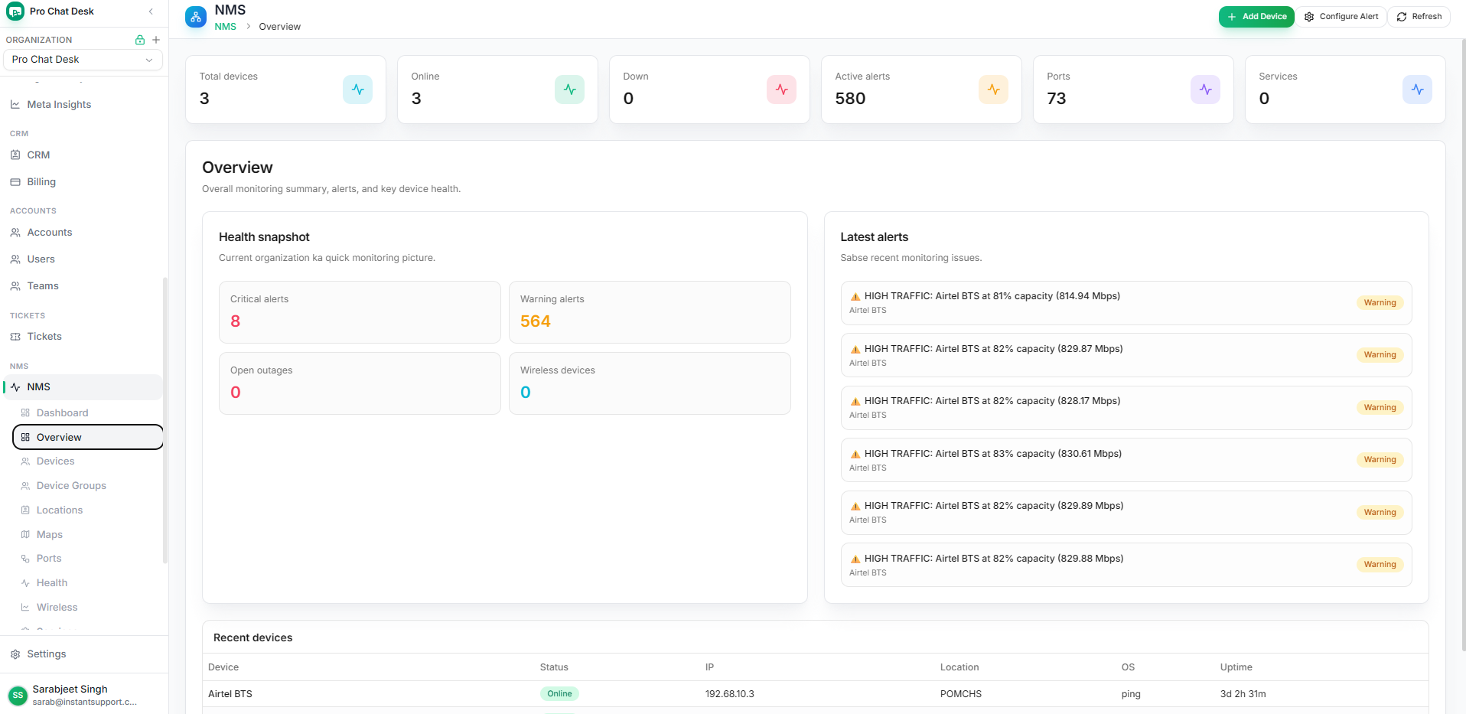Collapse the NMS sidebar section
Screen dimensions: 1466x714
point(83,387)
